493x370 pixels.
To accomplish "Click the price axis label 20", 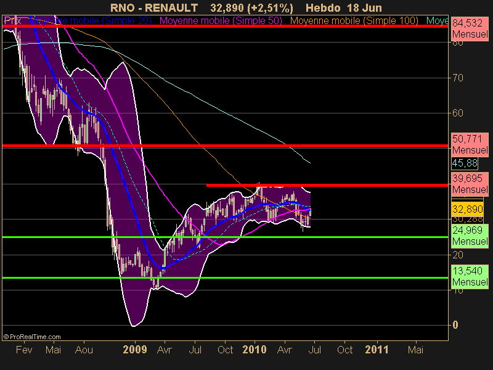I will [457, 255].
